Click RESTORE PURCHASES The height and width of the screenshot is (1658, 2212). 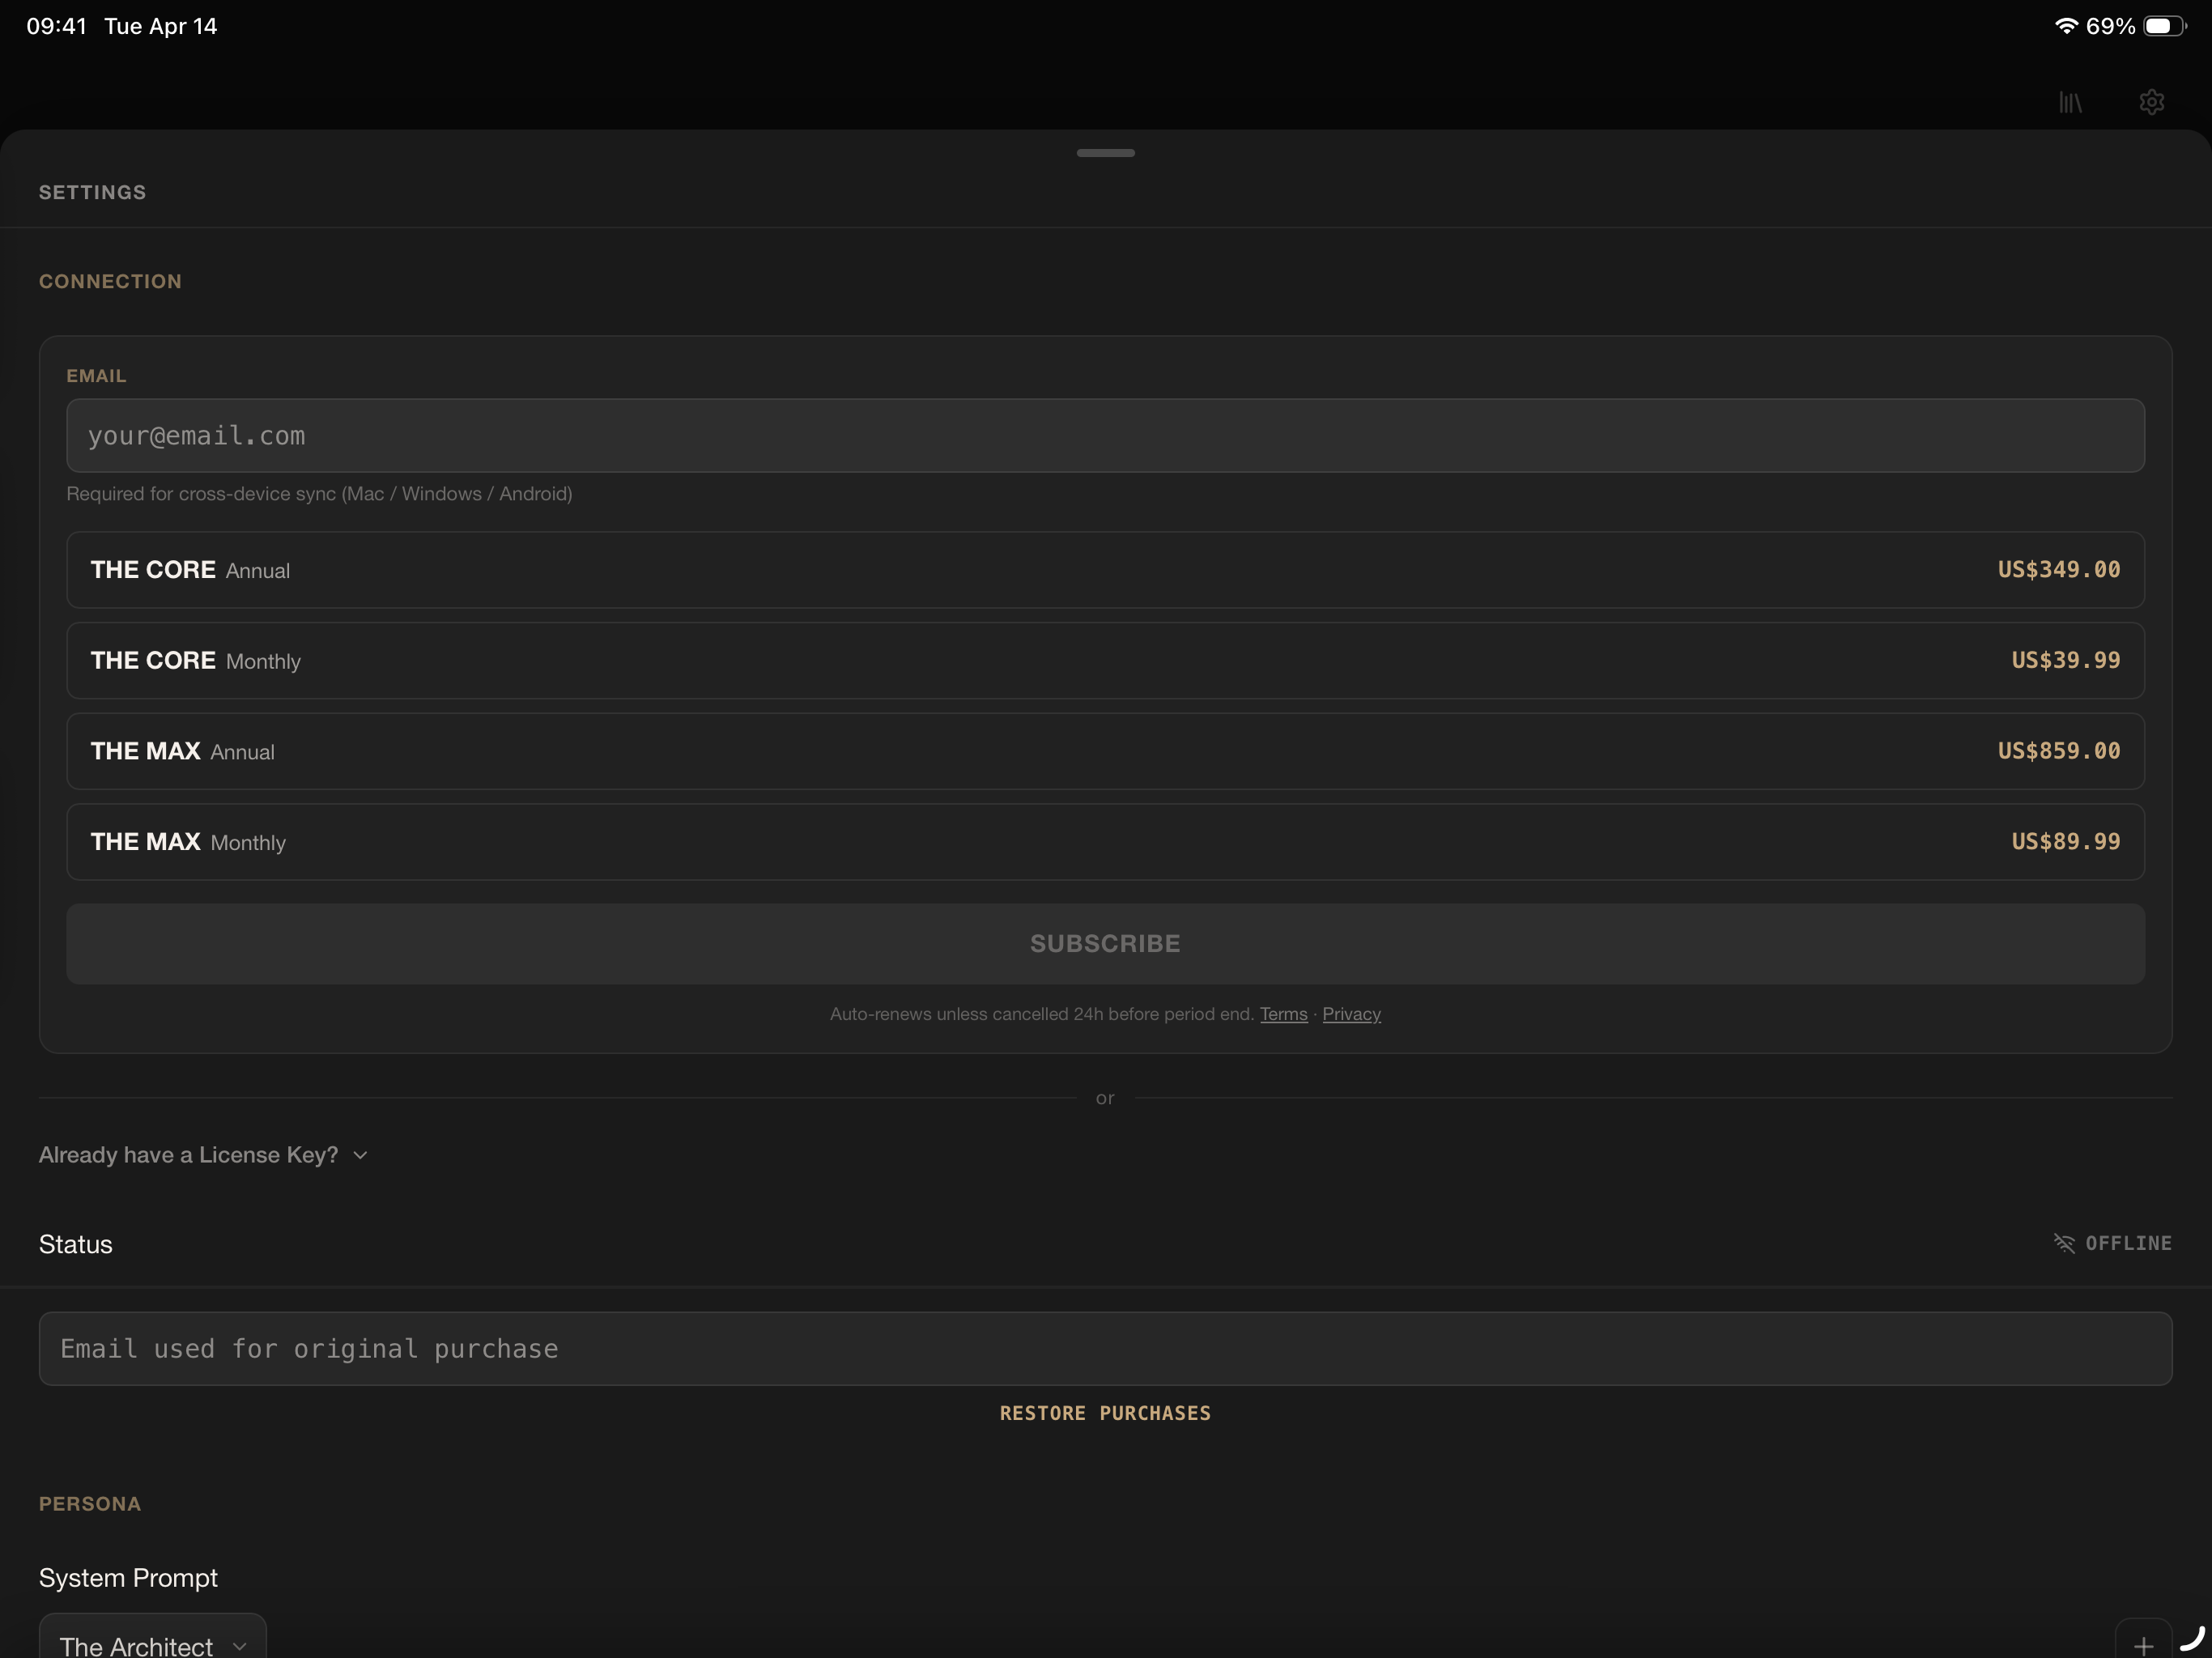pos(1105,1413)
